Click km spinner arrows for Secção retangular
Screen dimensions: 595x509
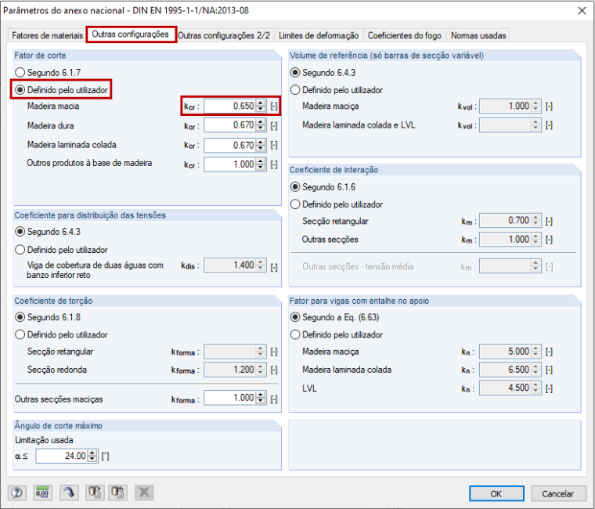(535, 221)
